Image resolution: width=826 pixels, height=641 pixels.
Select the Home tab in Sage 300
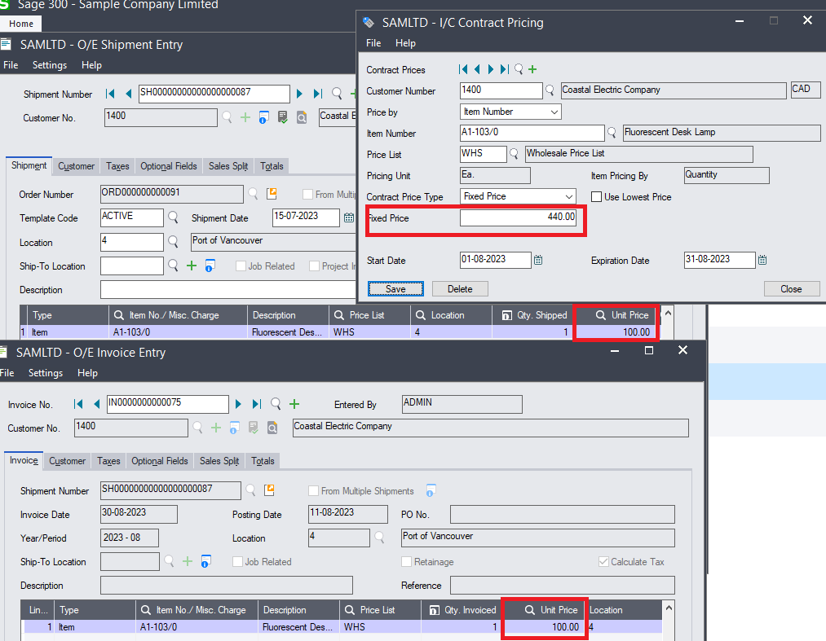(x=21, y=24)
